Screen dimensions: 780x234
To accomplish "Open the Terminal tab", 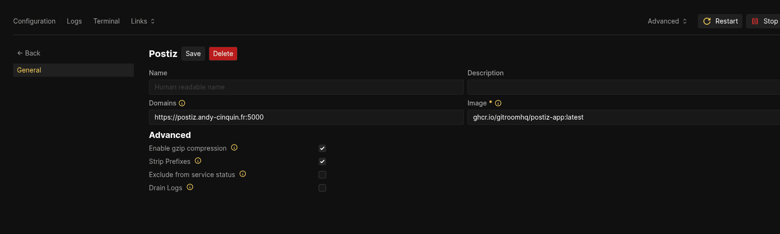I will 107,21.
